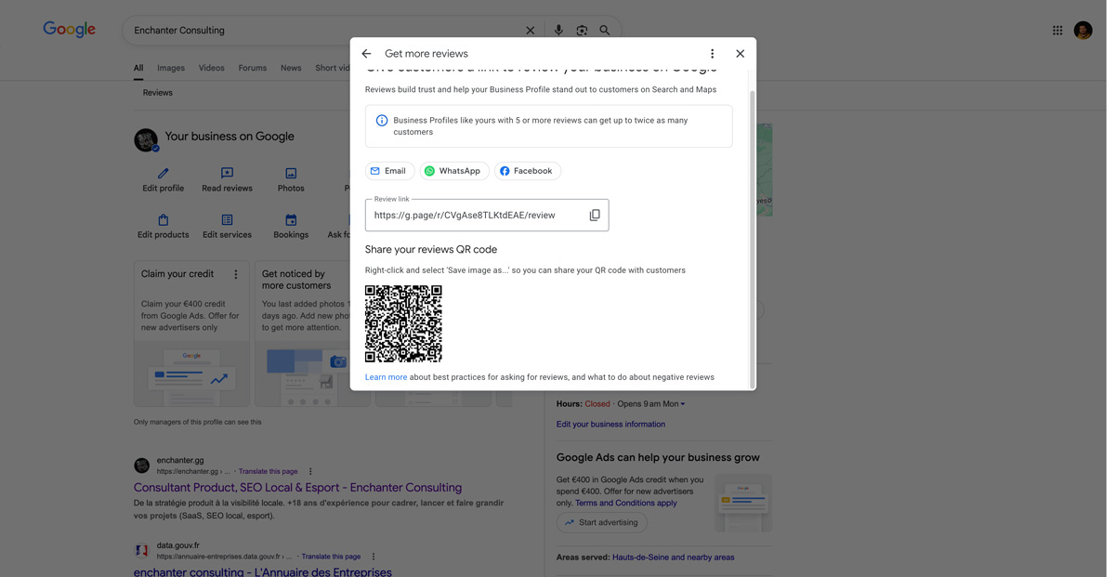Open the Learn more link about reviews

click(386, 376)
